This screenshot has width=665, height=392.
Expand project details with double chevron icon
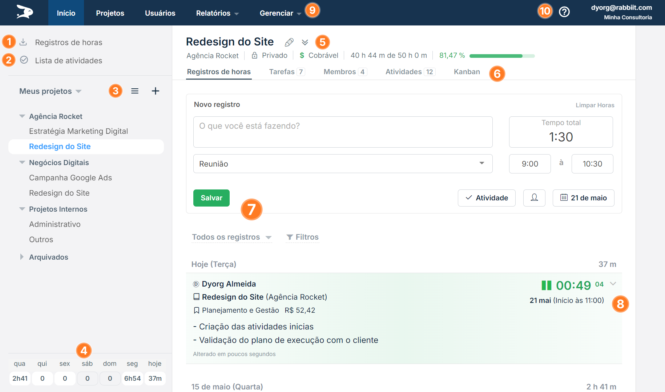(305, 42)
